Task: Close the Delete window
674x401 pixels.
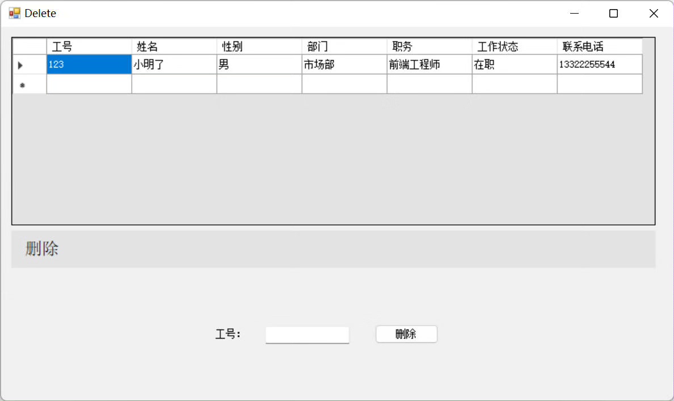Action: pos(654,13)
